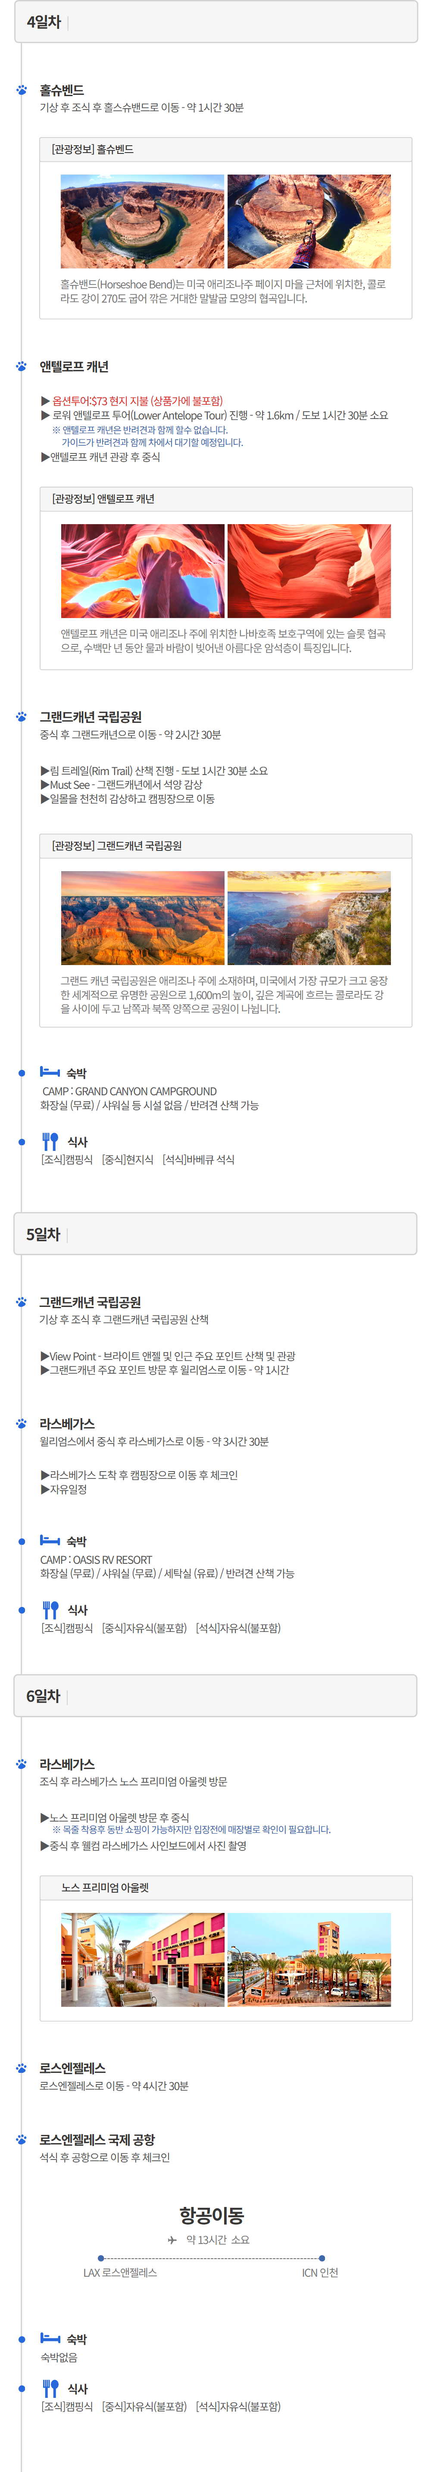
Task: Click the 앤텔로프 캐년 관광 후 중식 line
Action: [101, 457]
